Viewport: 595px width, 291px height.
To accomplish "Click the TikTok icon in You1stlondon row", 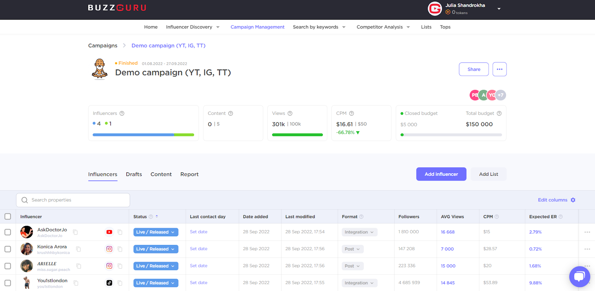I will click(x=109, y=283).
